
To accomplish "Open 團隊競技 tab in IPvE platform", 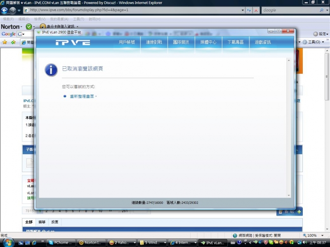I will 181,42.
